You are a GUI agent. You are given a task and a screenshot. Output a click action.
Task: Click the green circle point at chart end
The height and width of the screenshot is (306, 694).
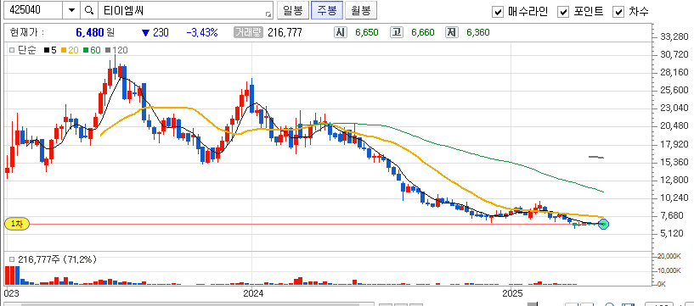tap(604, 225)
